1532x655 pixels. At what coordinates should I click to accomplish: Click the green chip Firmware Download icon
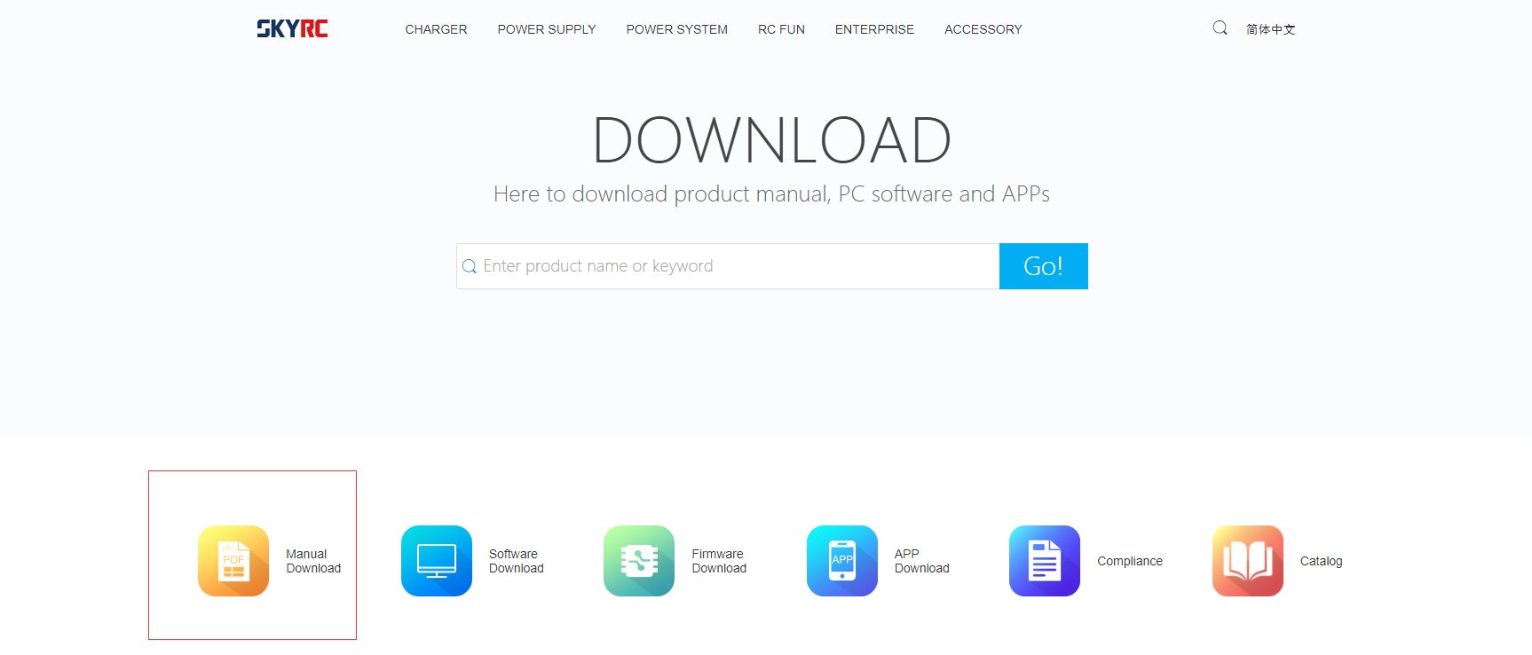(x=639, y=561)
